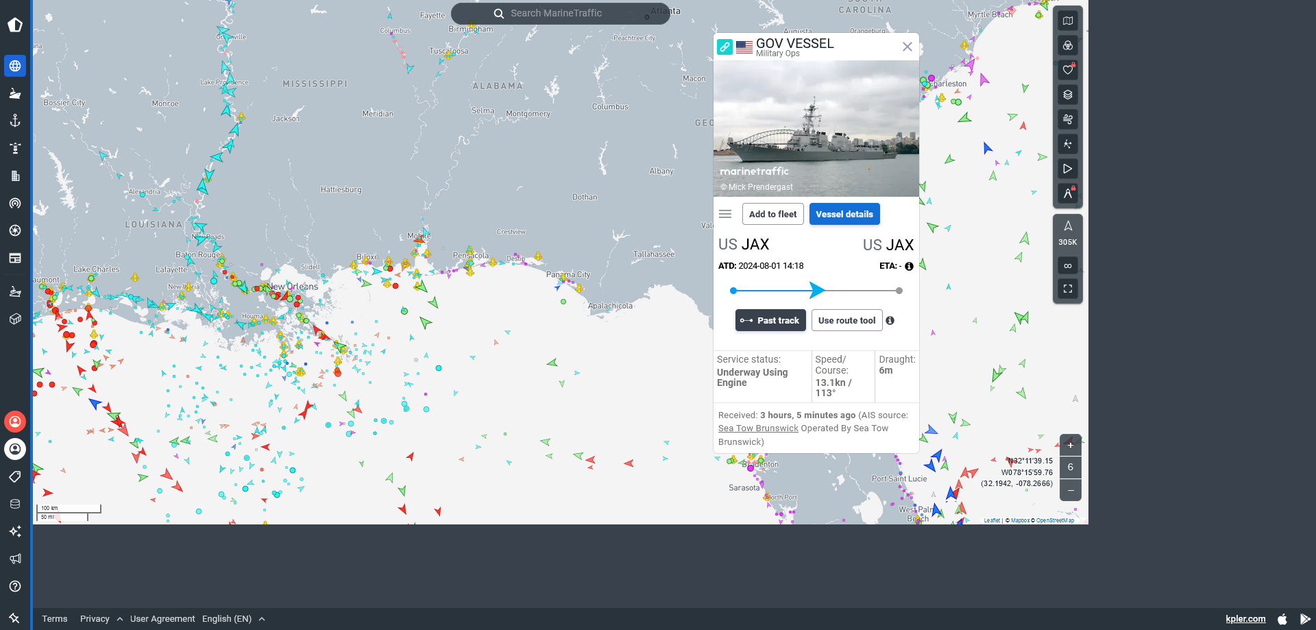Click the voyage progress arrow marker

click(816, 290)
